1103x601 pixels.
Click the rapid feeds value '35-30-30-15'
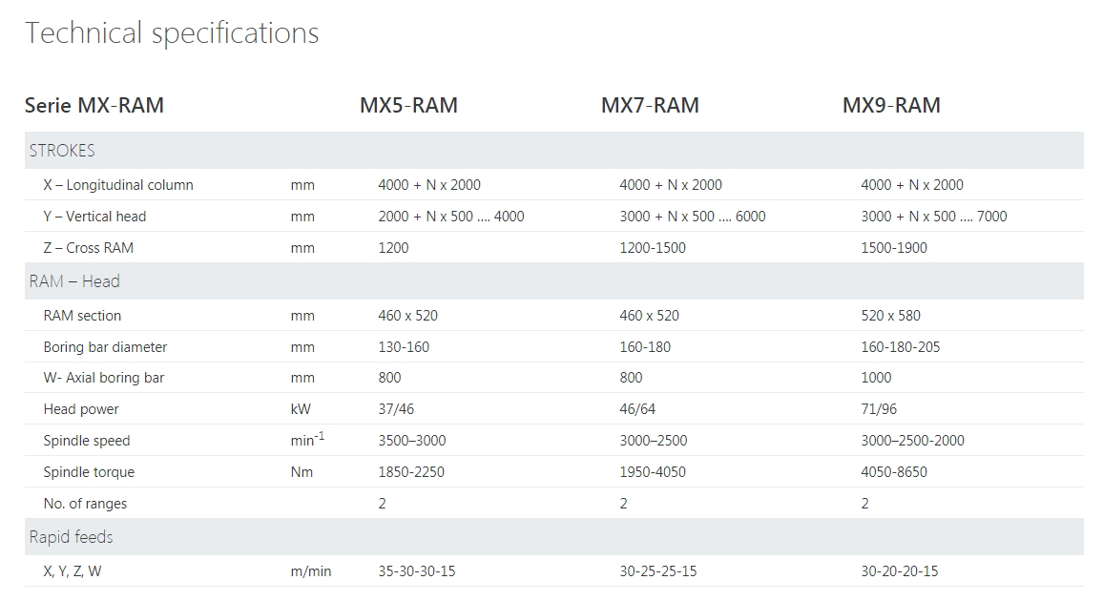(416, 571)
